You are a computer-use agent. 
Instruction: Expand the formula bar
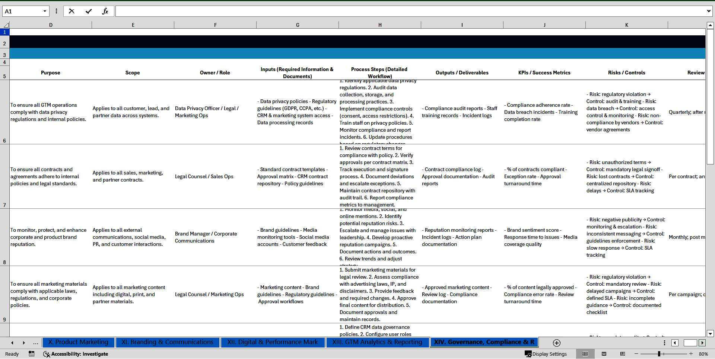click(708, 11)
